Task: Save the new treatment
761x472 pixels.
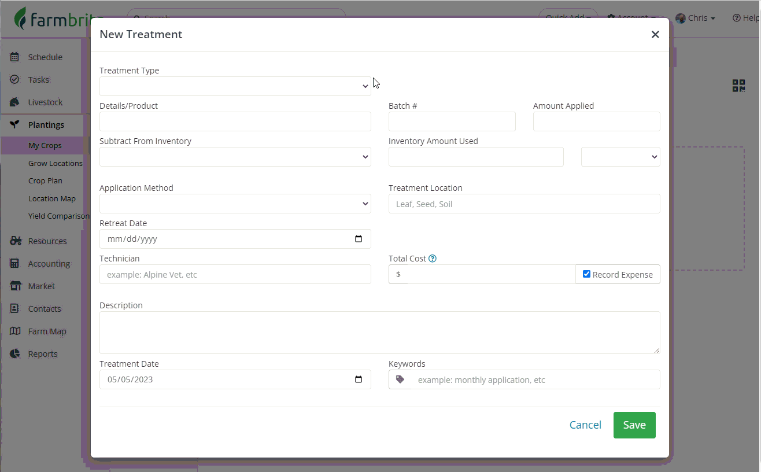Action: (x=634, y=425)
